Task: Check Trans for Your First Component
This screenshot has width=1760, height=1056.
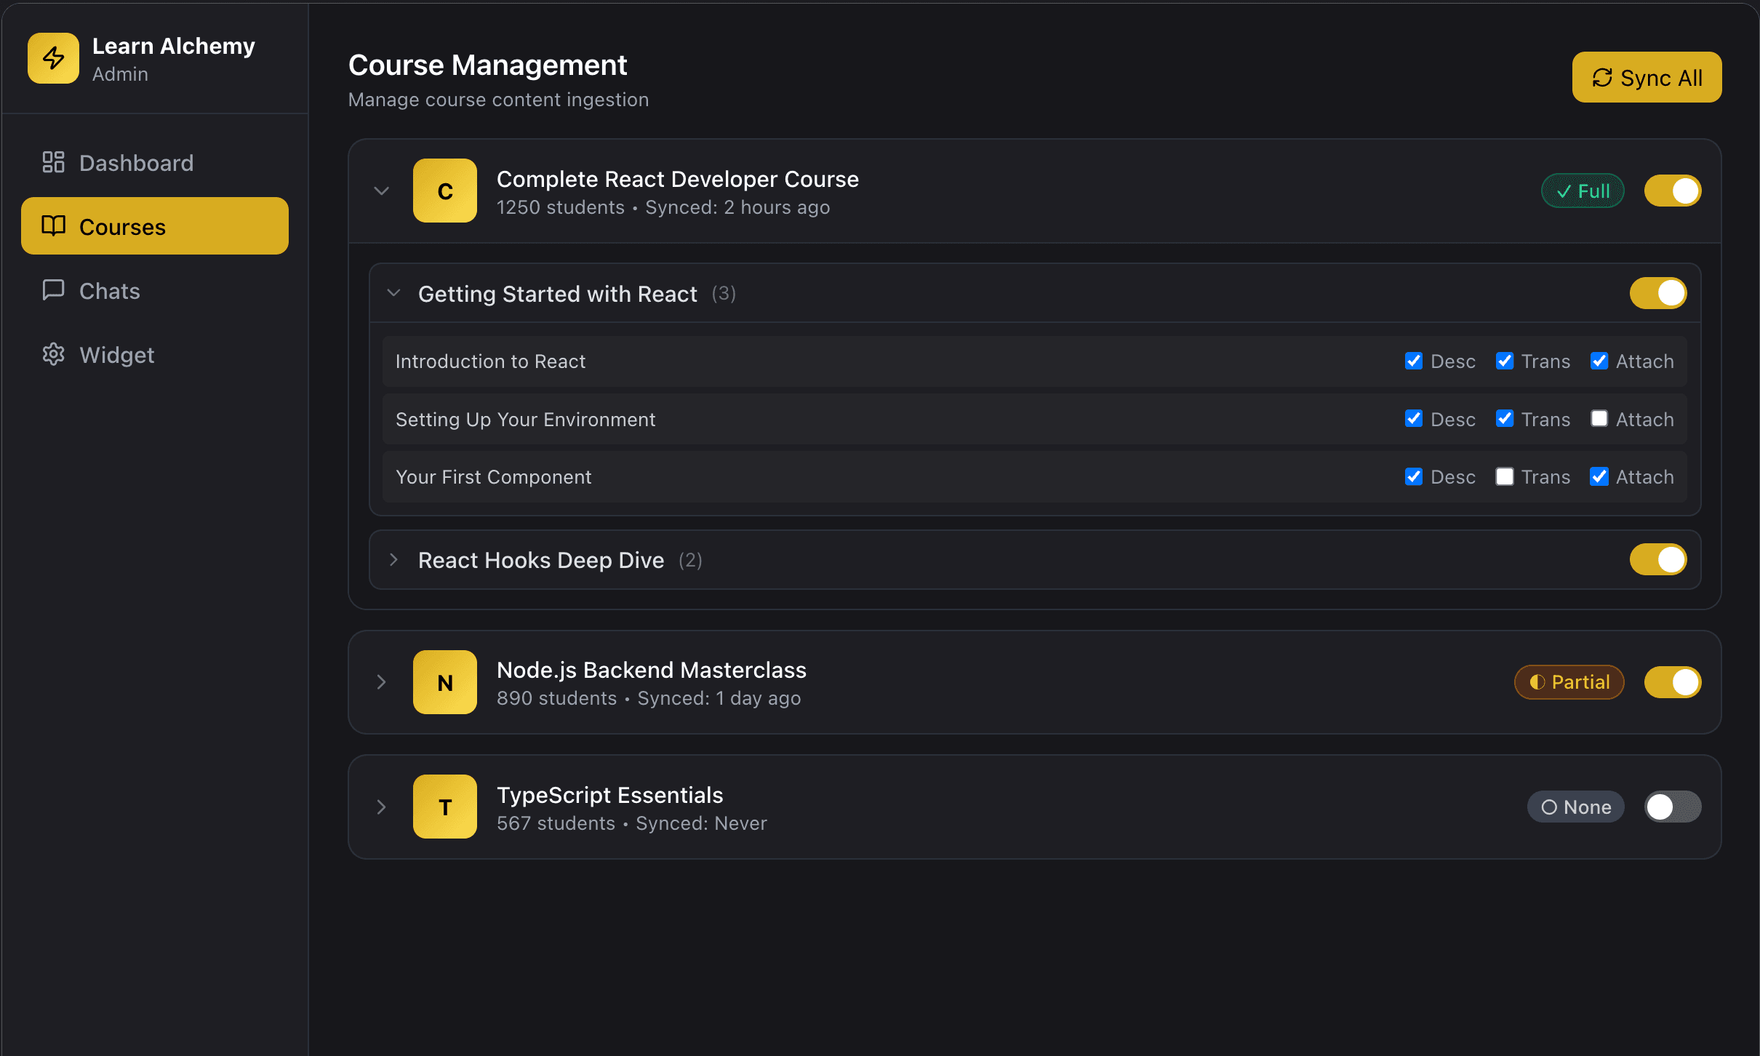Action: pyautogui.click(x=1505, y=476)
